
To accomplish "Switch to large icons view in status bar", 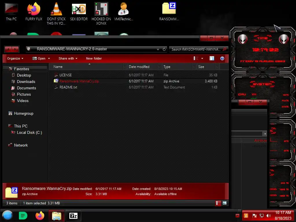I will pyautogui.click(x=224, y=203).
